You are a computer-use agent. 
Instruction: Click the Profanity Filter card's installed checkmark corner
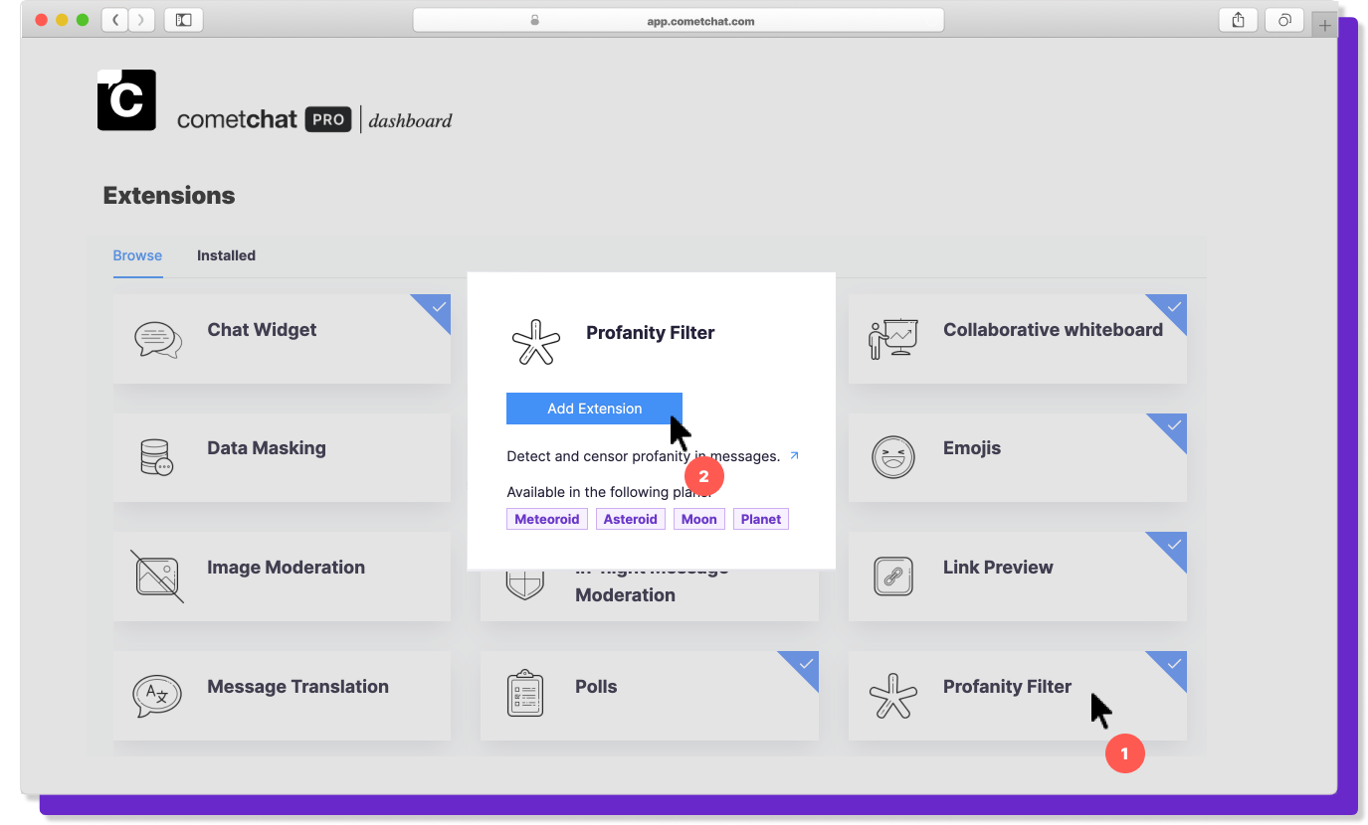pos(1172,665)
